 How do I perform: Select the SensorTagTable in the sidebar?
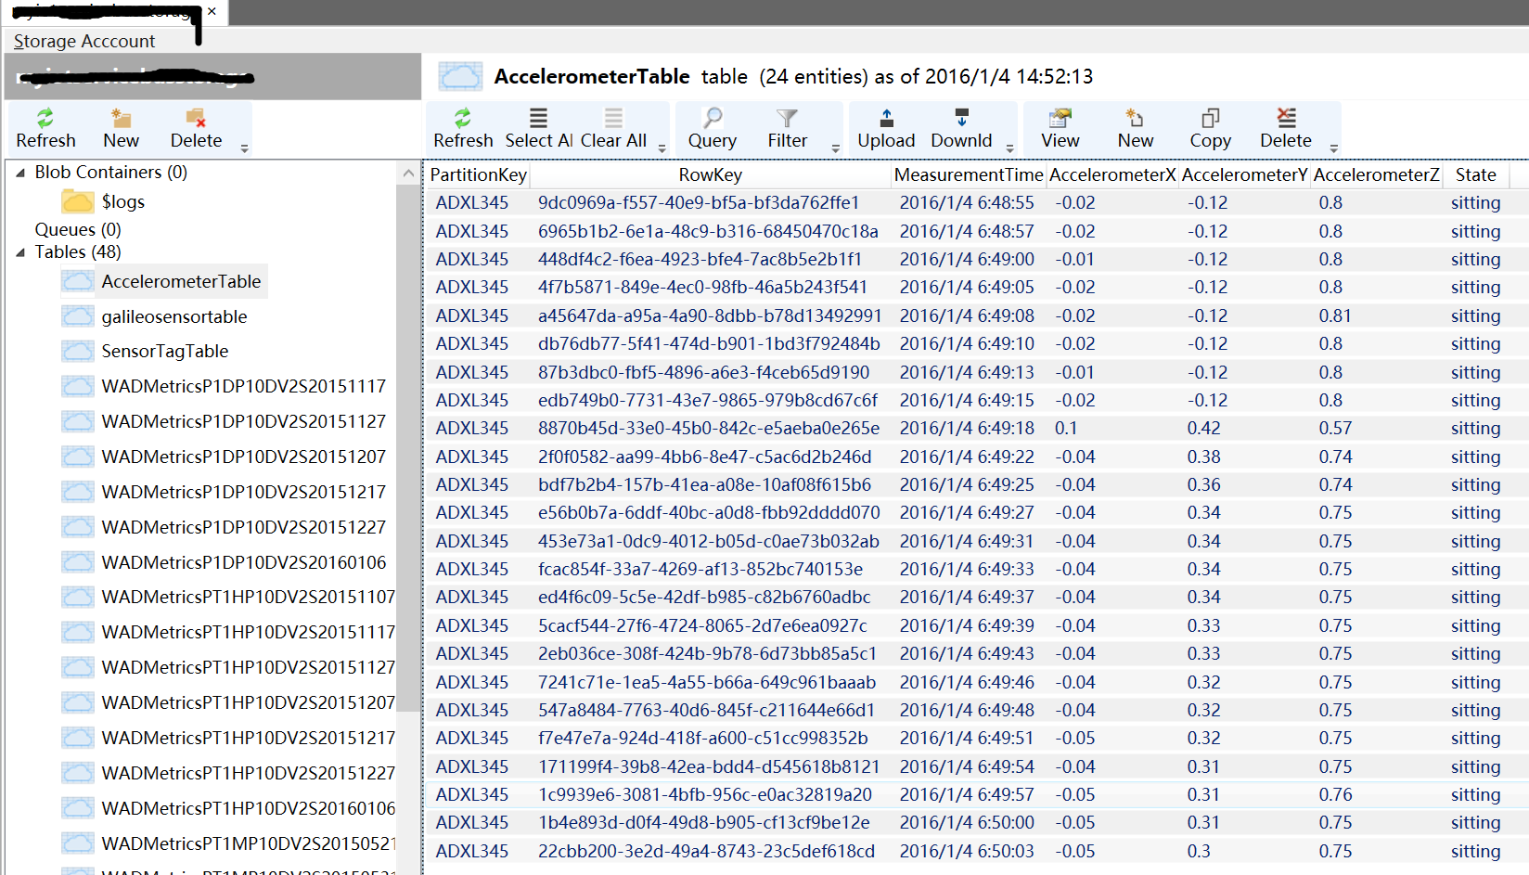164,351
